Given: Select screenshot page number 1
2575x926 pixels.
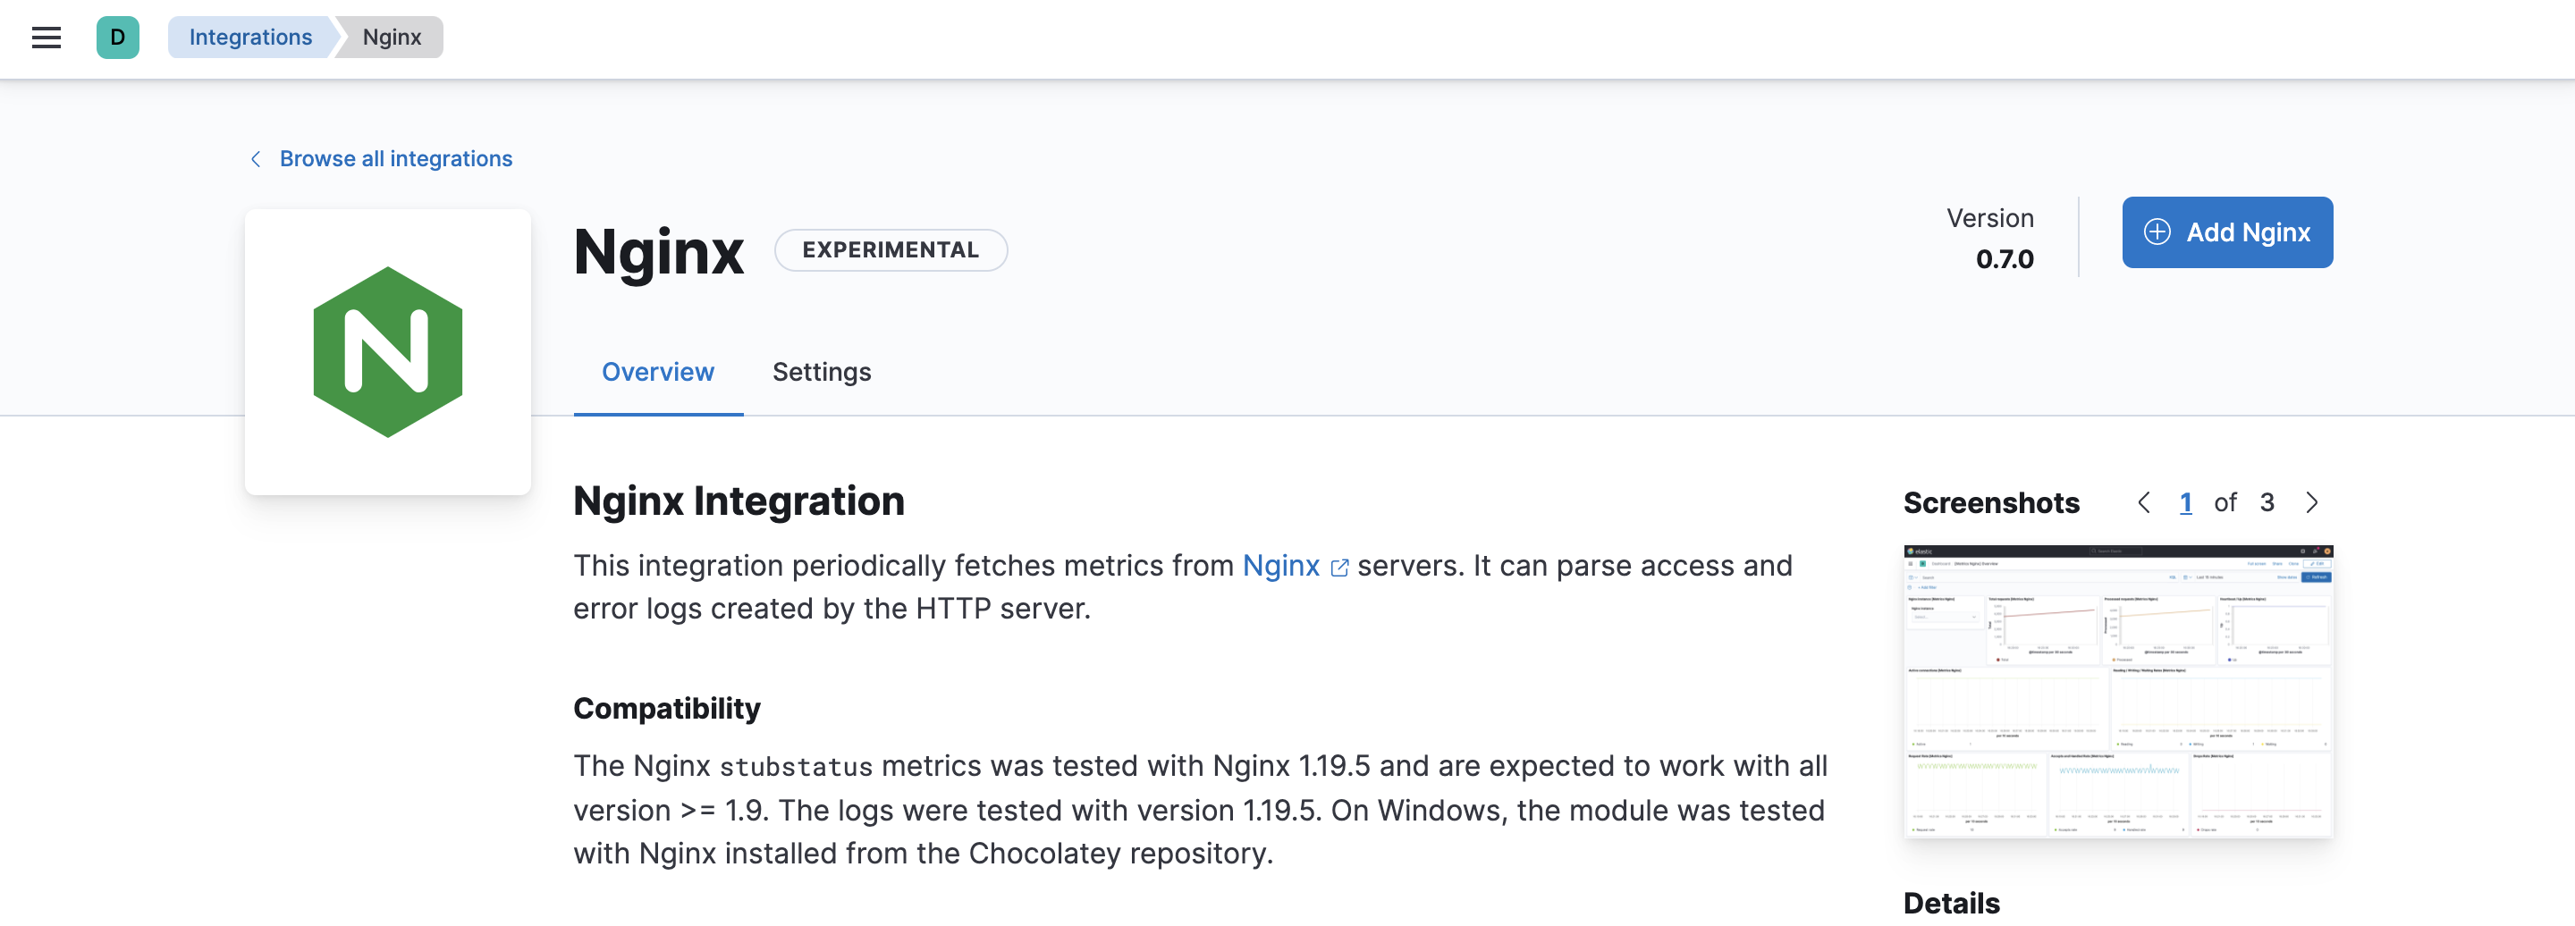Looking at the screenshot, I should click(2185, 502).
